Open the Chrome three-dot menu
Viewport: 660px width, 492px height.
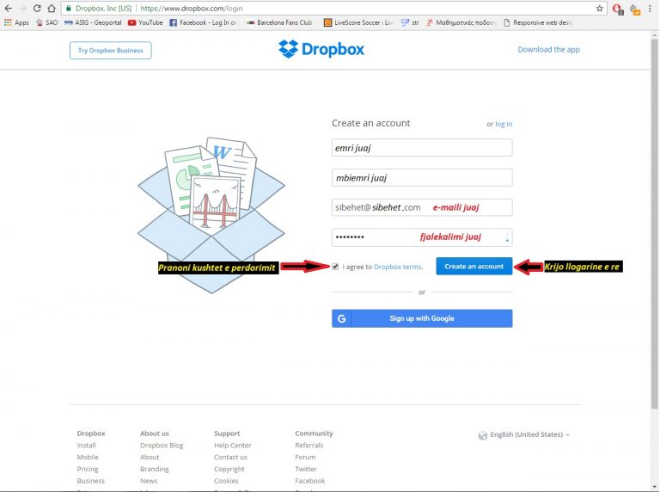(x=650, y=9)
